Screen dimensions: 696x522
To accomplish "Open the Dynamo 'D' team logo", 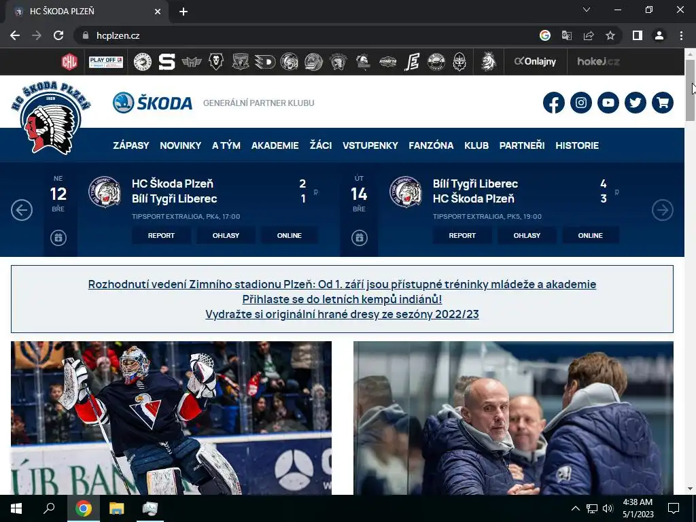I will coord(265,62).
